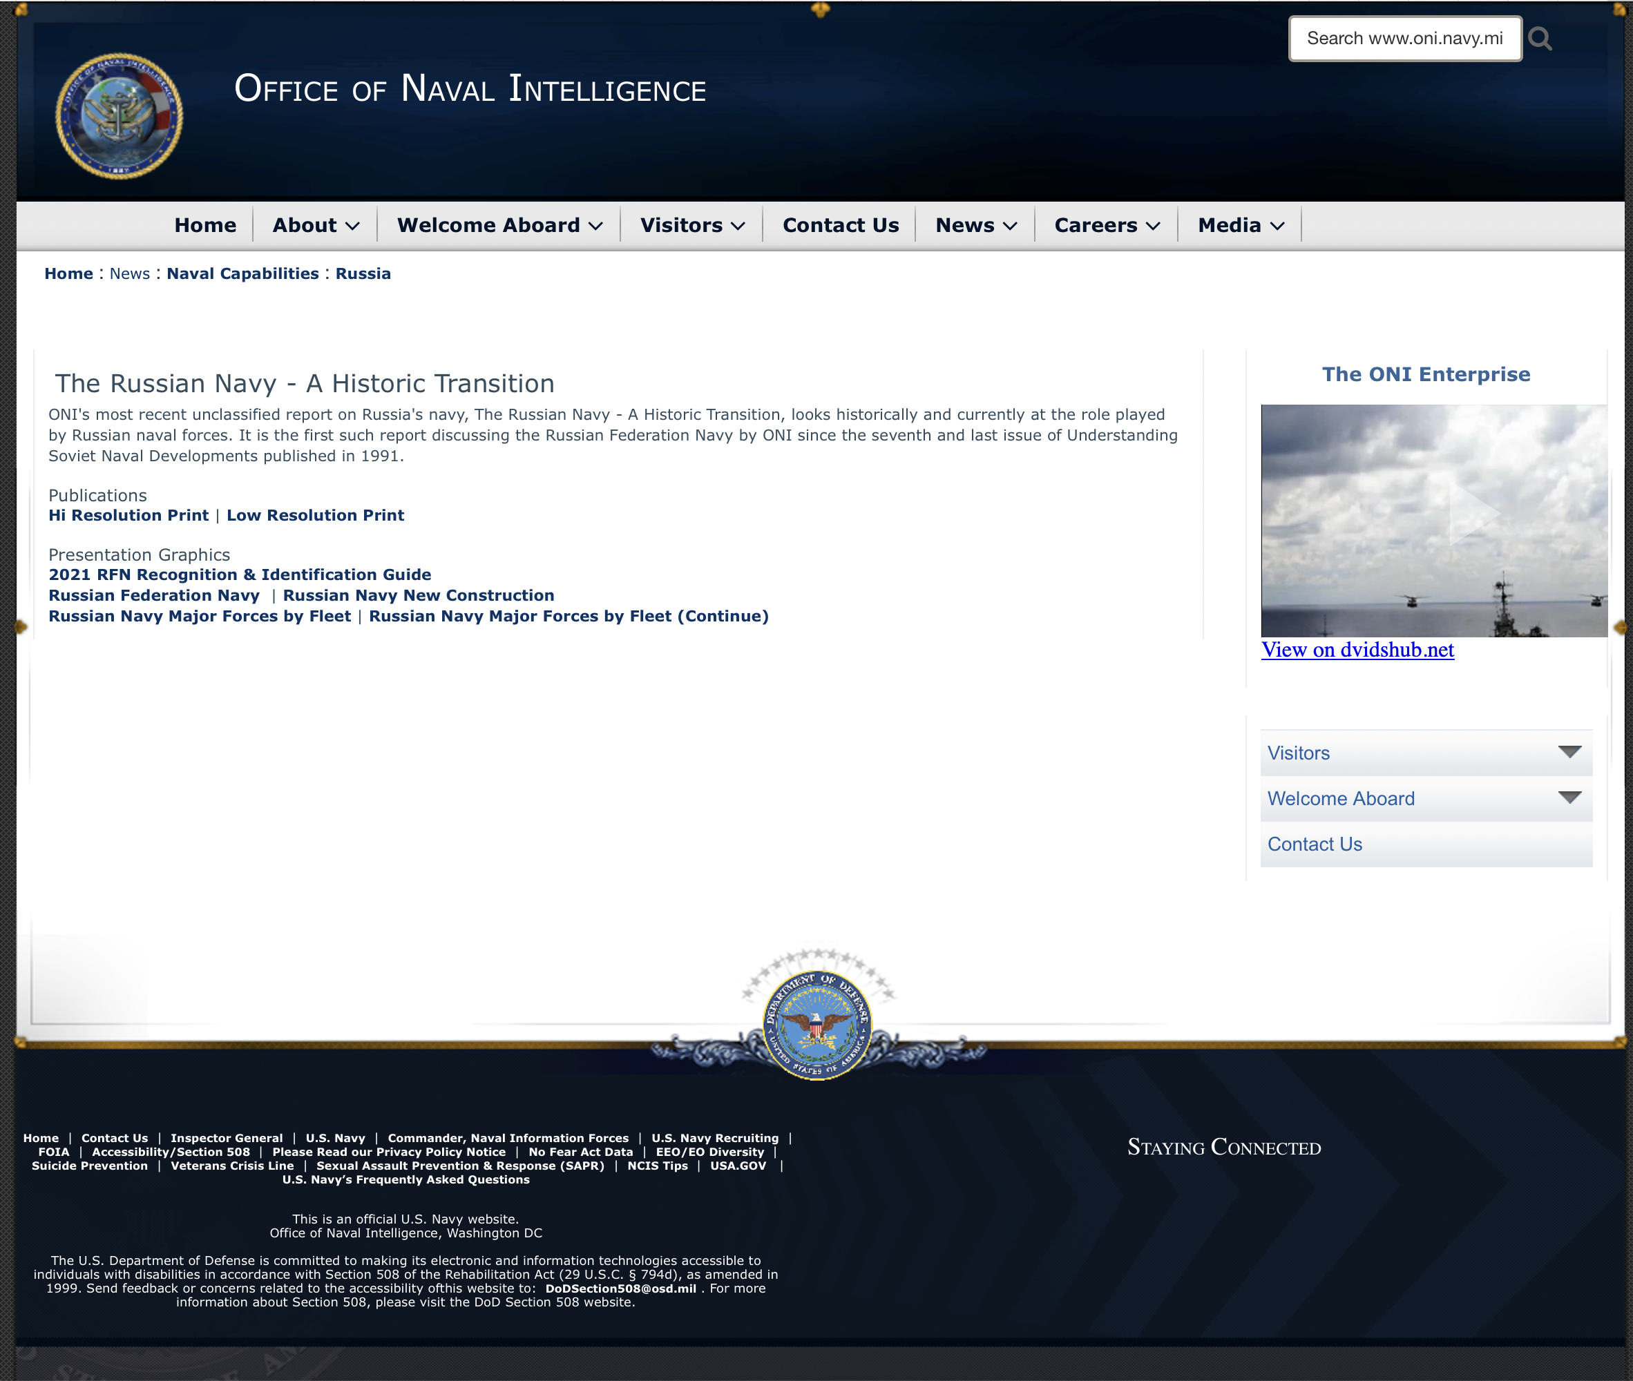Open the sidebar Welcome Aboard link

point(1341,798)
